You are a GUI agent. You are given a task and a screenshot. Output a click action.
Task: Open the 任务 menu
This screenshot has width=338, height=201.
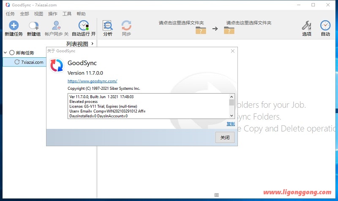[10, 14]
